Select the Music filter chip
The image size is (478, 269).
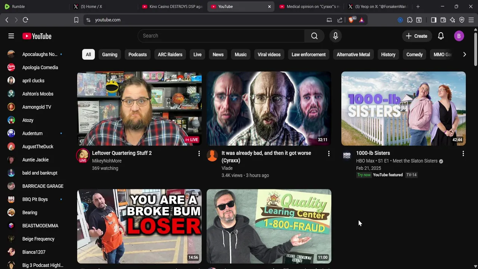[x=240, y=55]
